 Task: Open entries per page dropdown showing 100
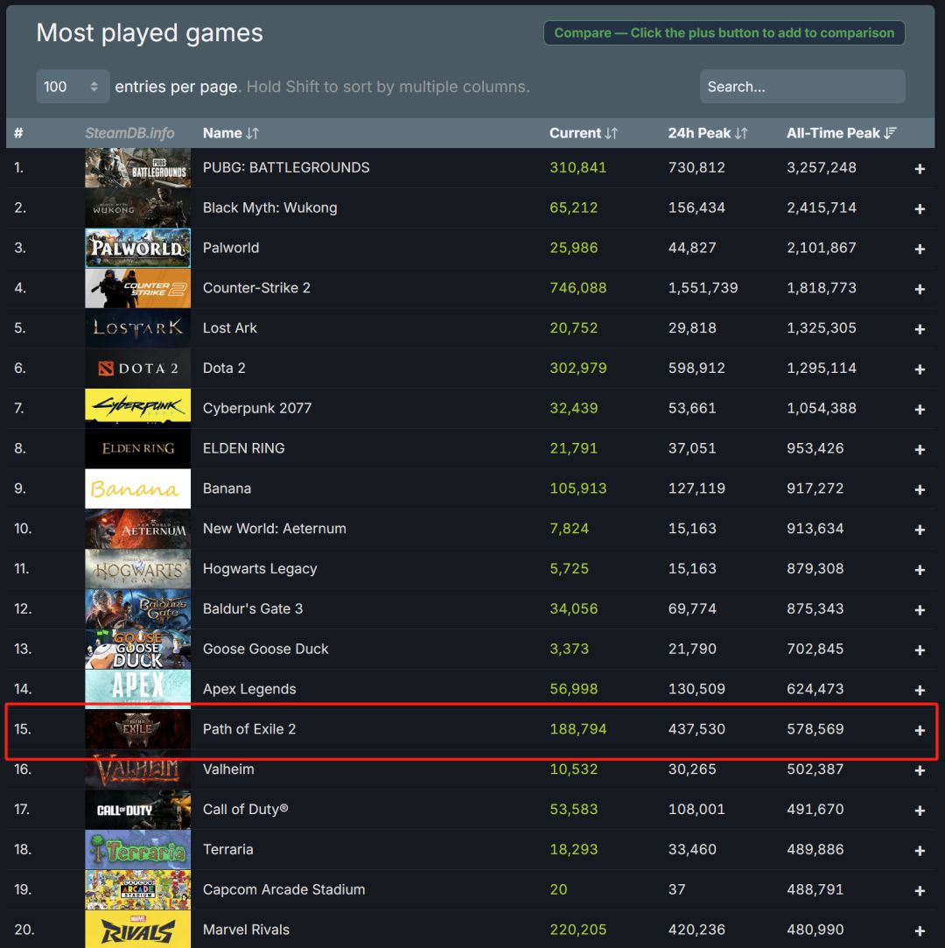(73, 87)
